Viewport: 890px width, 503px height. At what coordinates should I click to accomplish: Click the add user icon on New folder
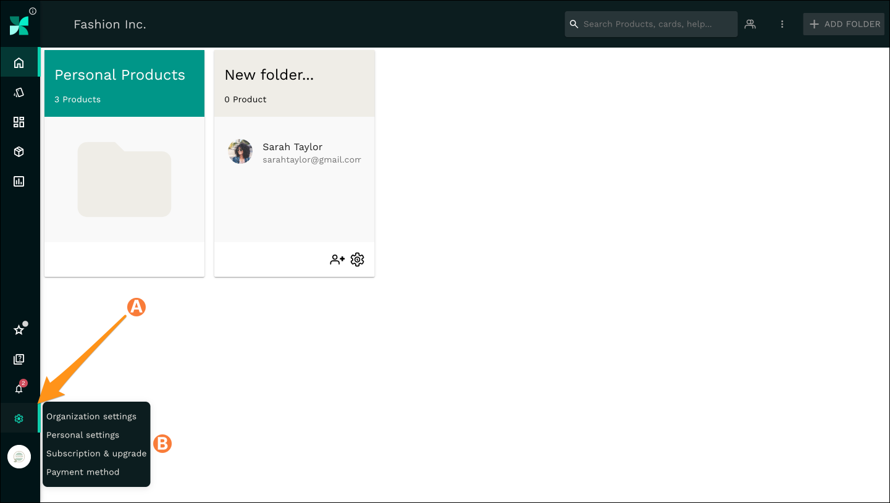[x=337, y=260]
